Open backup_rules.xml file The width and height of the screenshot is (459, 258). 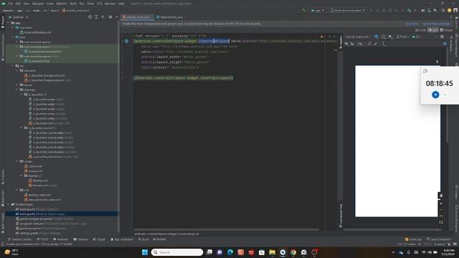click(37, 195)
